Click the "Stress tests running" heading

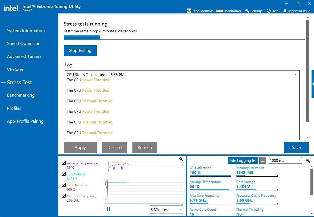(85, 24)
